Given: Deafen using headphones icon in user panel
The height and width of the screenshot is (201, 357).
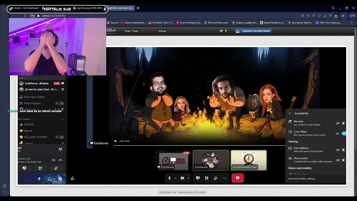Looking at the screenshot, I should pos(50,179).
